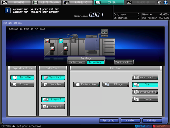Click the information icon beside the message
The height and width of the screenshot is (128, 170).
click(x=8, y=11)
